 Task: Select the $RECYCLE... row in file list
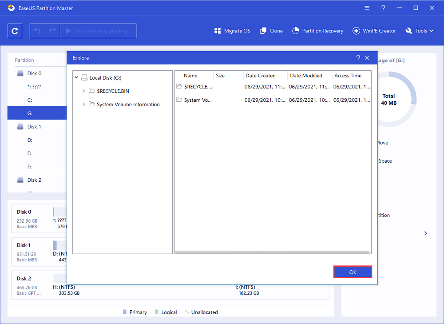point(273,87)
